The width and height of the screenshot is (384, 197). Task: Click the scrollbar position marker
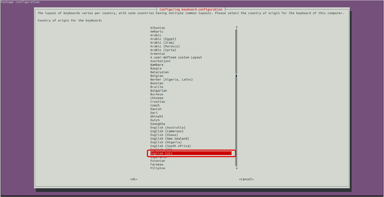236,76
